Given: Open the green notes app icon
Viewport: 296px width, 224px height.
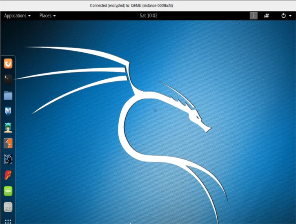Looking at the screenshot, I should pyautogui.click(x=8, y=191).
